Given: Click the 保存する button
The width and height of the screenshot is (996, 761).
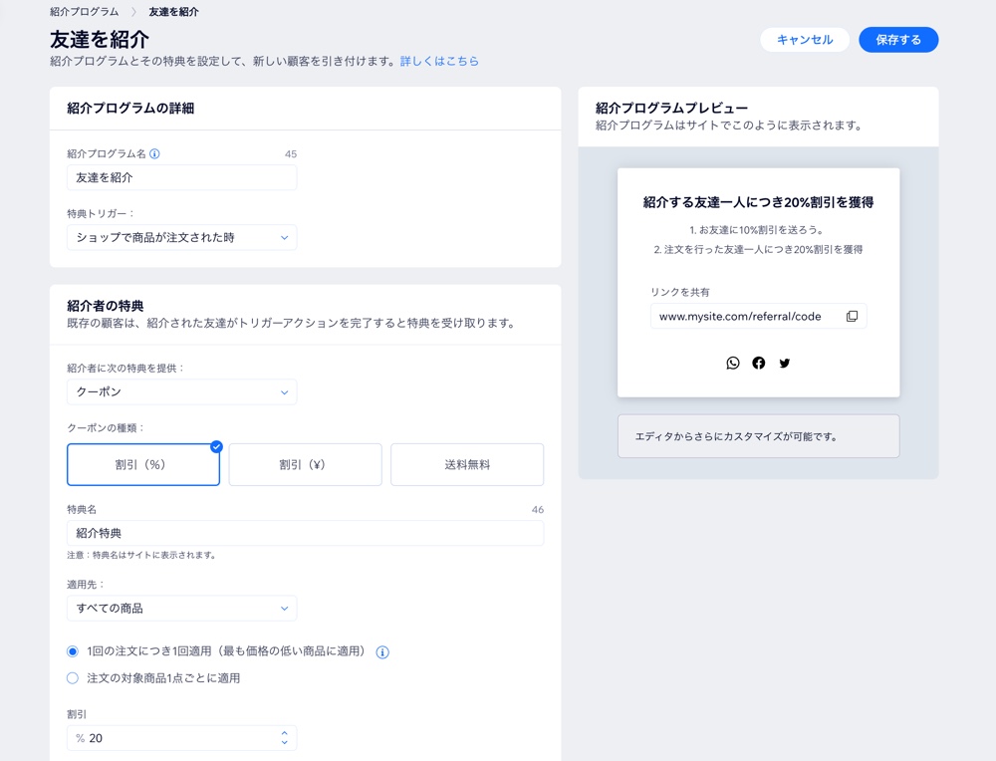Looking at the screenshot, I should point(897,40).
